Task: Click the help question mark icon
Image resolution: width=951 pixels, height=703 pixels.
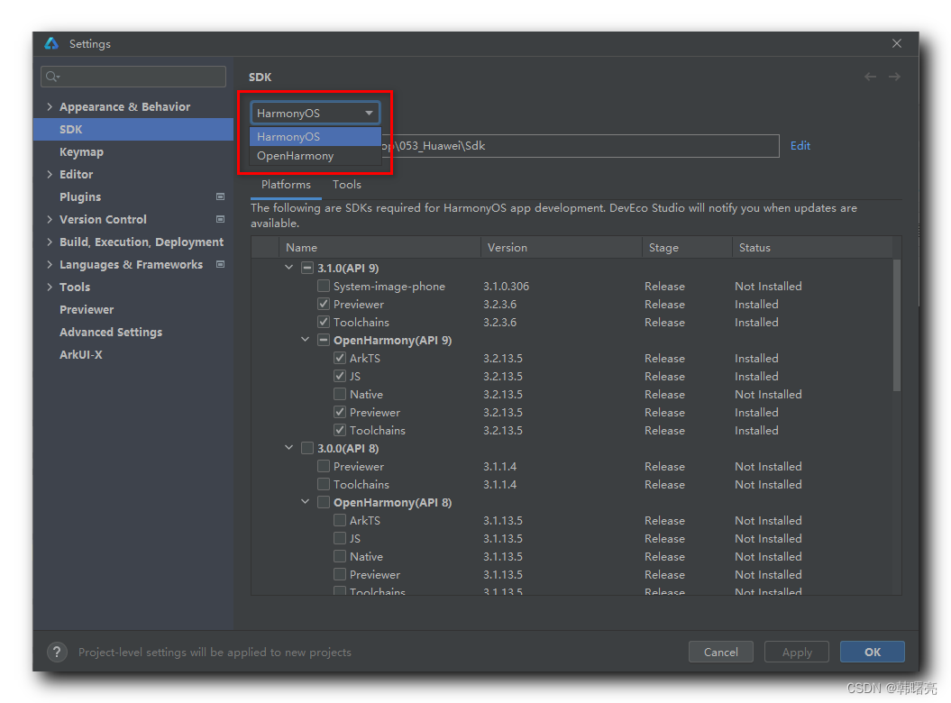Action: (56, 652)
